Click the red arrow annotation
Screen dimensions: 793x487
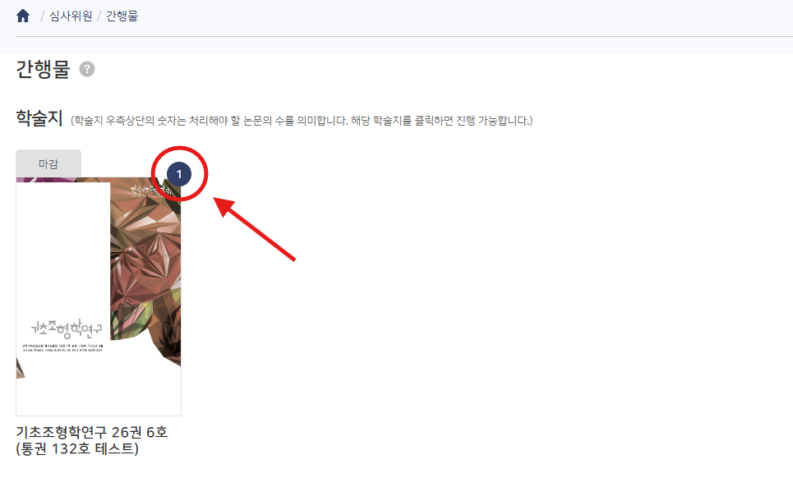click(255, 229)
